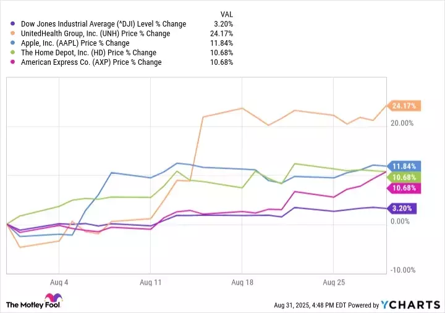Click the blue Apple legend dot
Image resolution: width=445 pixels, height=313 pixels.
[14, 43]
